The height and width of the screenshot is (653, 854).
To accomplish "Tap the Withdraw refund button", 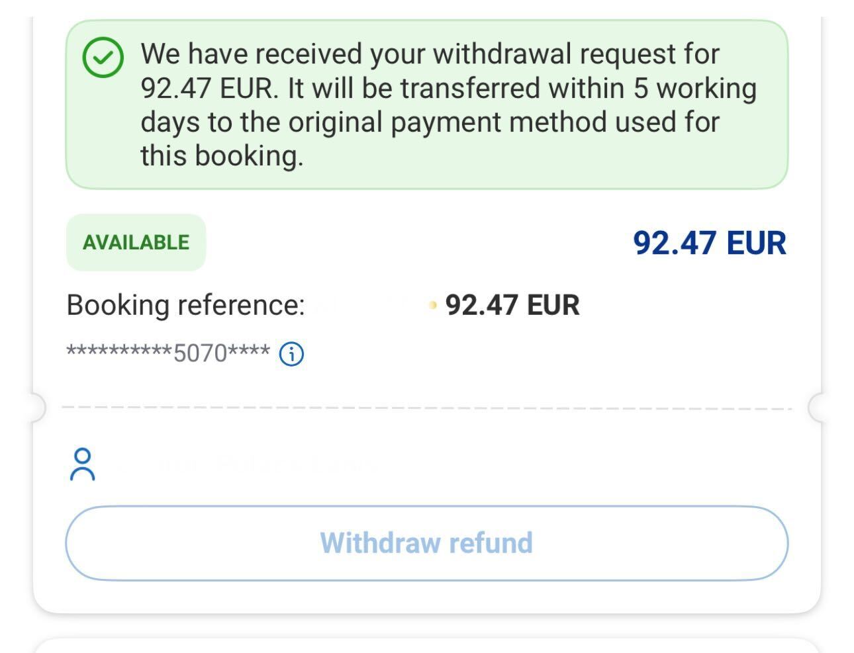I will pos(426,543).
